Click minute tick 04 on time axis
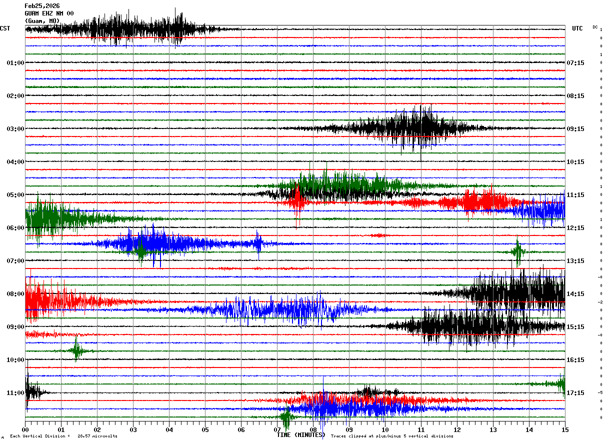Screen dimensions: 605x443 169,429
